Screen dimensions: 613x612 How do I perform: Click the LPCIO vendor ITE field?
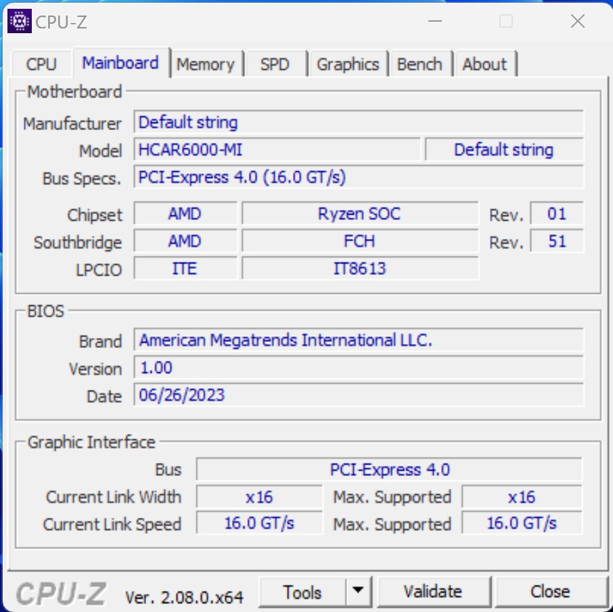(185, 268)
